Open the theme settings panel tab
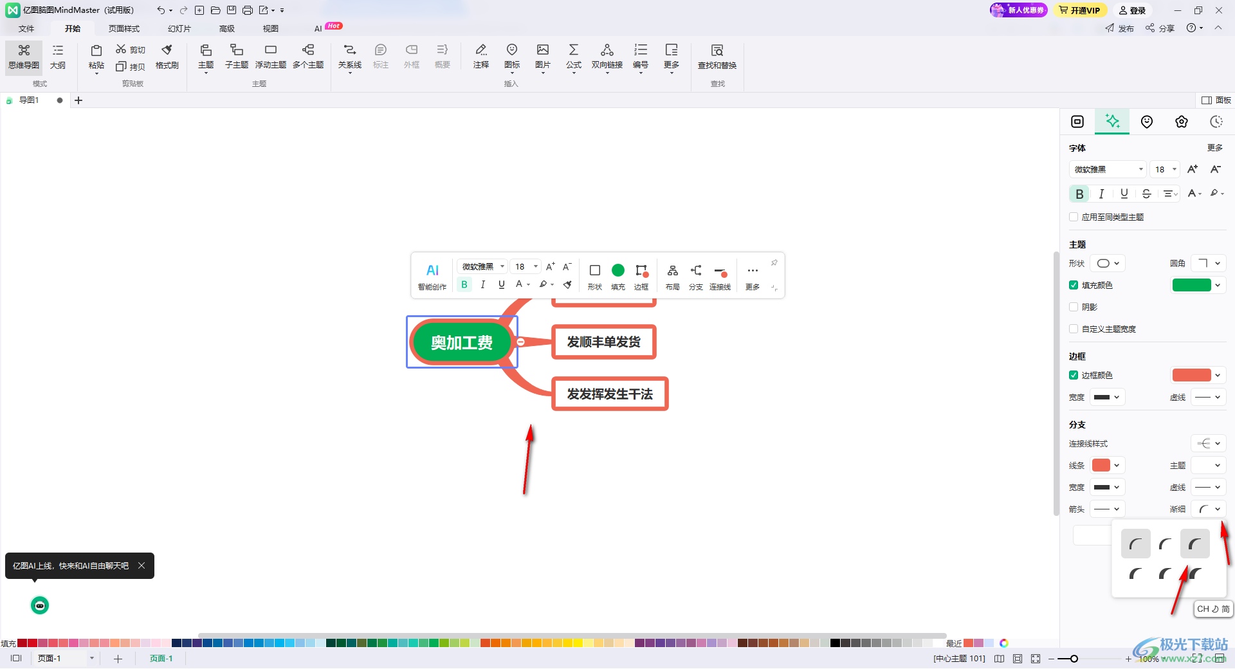 pyautogui.click(x=1182, y=122)
